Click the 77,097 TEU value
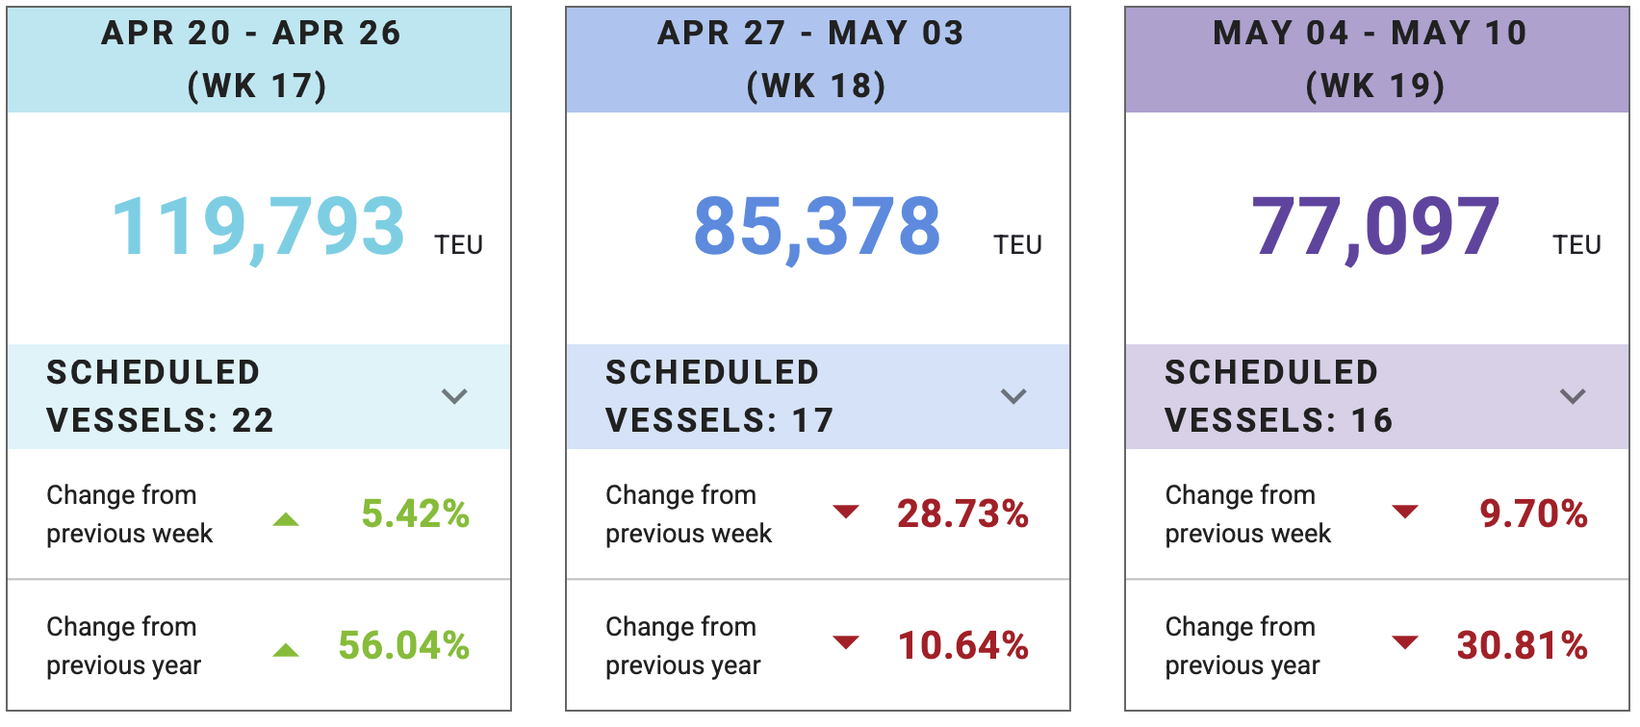1640x727 pixels. pos(1375,227)
